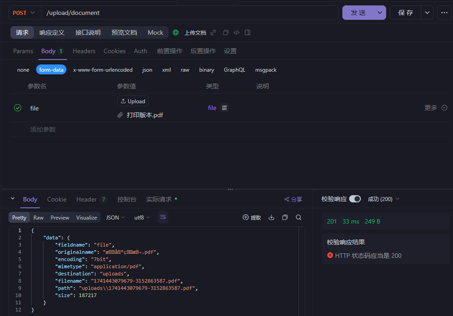Viewport: 453px width, 316px height.
Task: Select the none body type
Action: (x=23, y=70)
